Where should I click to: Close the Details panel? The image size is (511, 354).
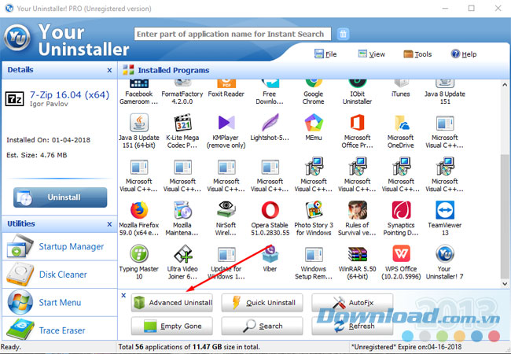coord(109,70)
